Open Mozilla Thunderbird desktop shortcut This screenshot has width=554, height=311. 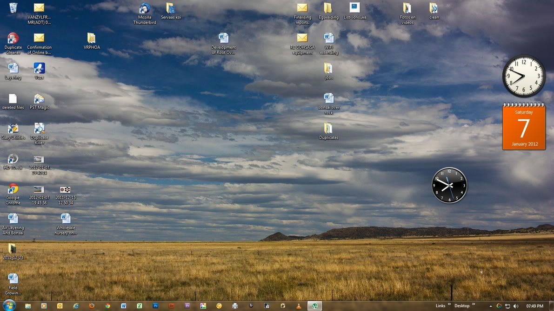coord(145,9)
